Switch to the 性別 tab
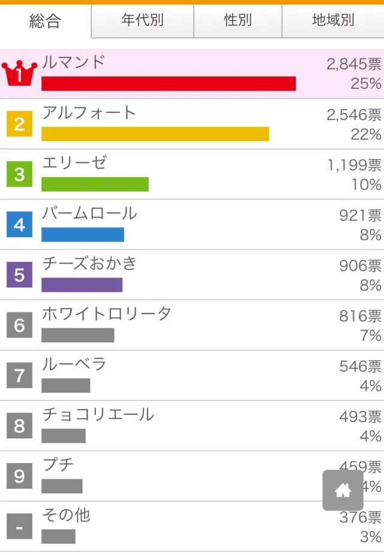The image size is (384, 555). pyautogui.click(x=238, y=20)
